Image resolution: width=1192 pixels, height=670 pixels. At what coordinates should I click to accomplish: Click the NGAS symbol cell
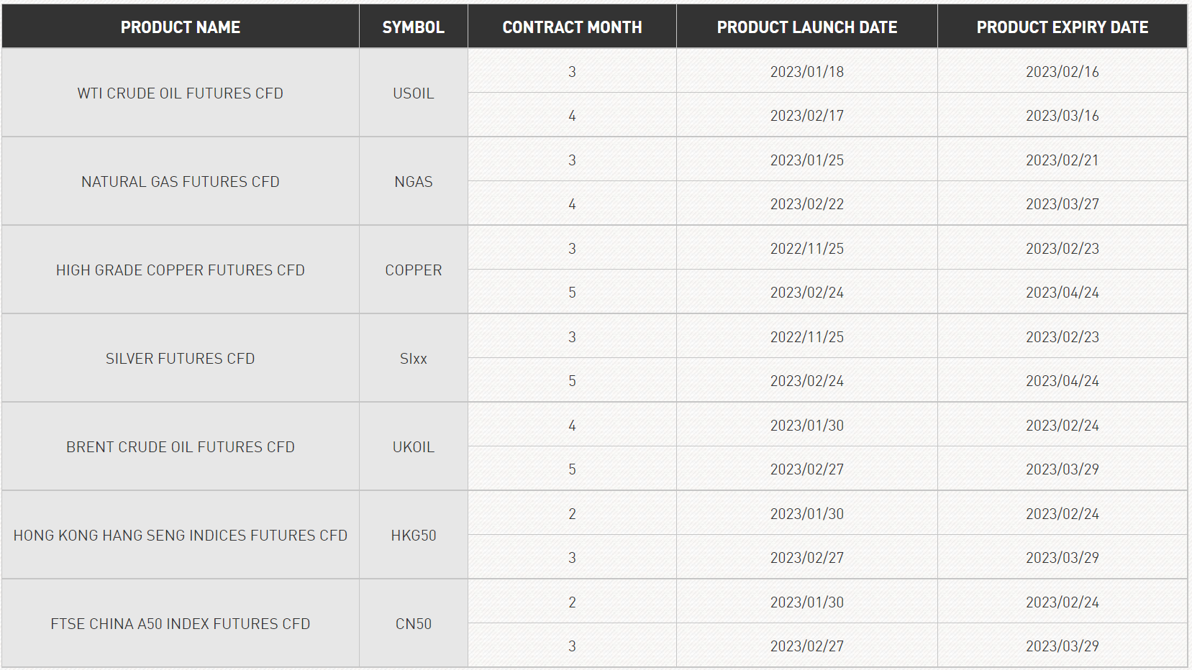[x=414, y=181]
